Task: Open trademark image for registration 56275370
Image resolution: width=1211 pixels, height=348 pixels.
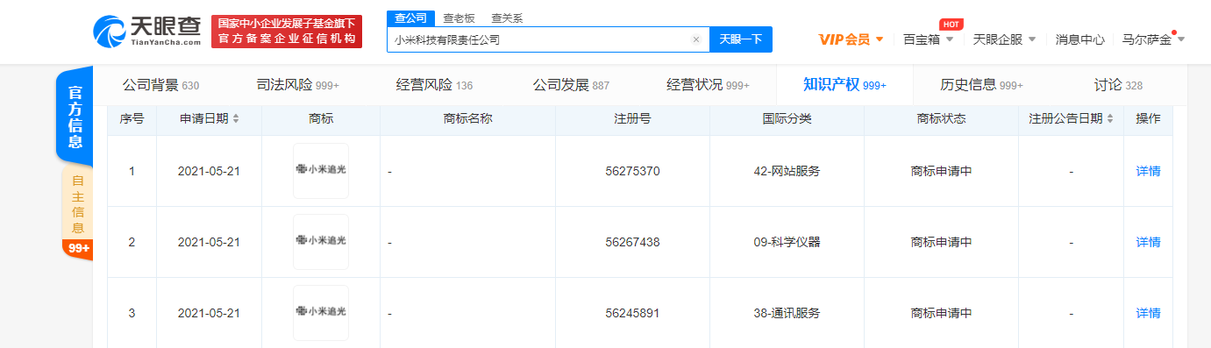Action: pos(321,171)
